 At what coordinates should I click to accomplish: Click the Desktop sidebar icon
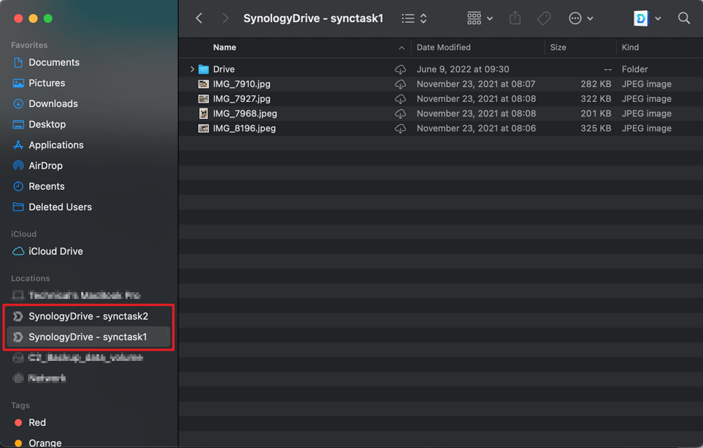18,124
